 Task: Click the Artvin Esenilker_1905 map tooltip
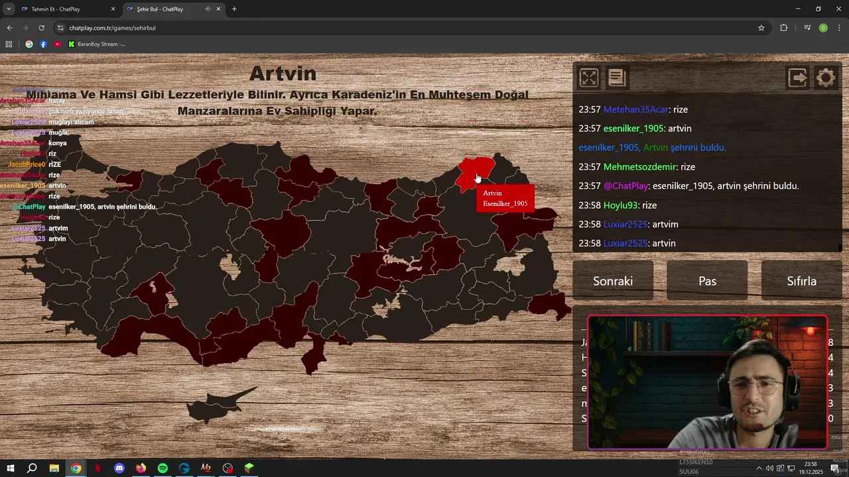505,198
